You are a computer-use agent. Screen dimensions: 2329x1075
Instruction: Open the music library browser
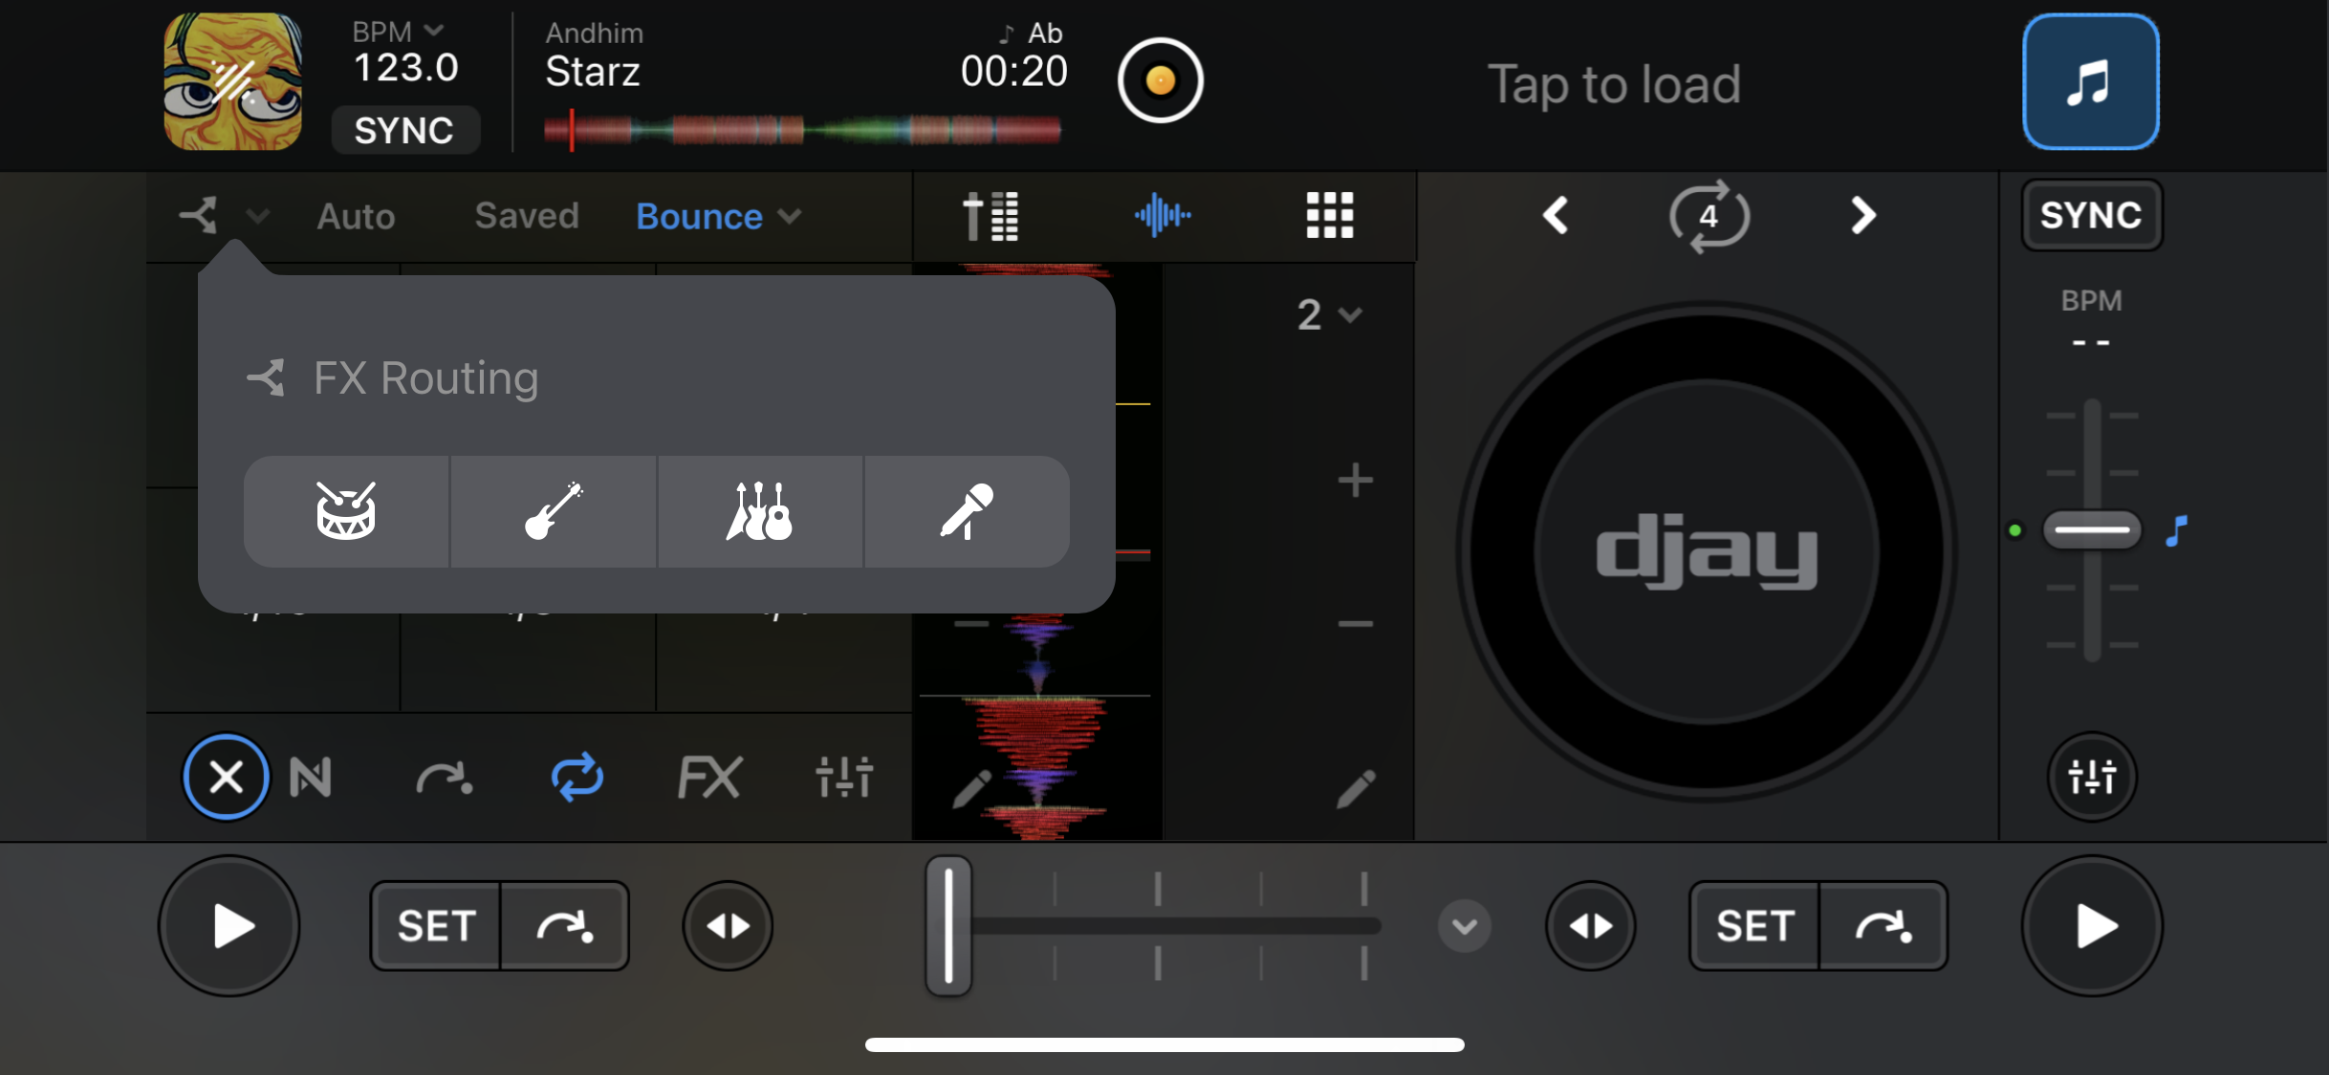coord(2090,82)
